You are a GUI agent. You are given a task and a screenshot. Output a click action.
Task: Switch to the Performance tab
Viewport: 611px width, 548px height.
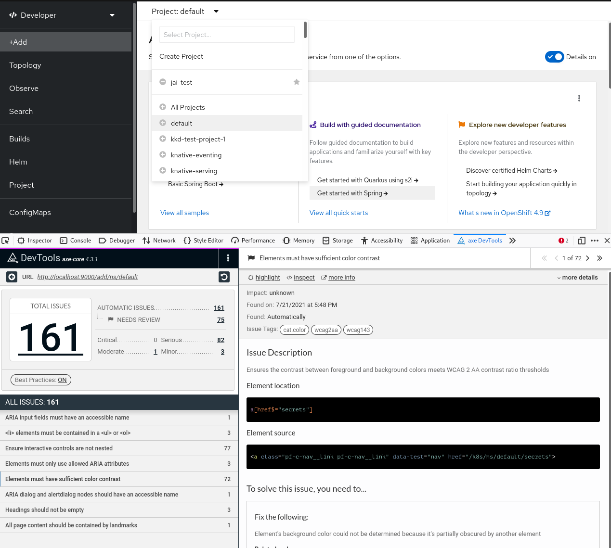tap(253, 241)
